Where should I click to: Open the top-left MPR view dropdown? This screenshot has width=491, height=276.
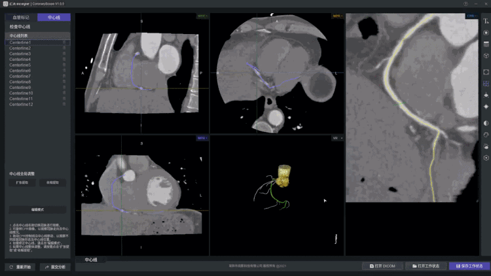click(x=202, y=16)
